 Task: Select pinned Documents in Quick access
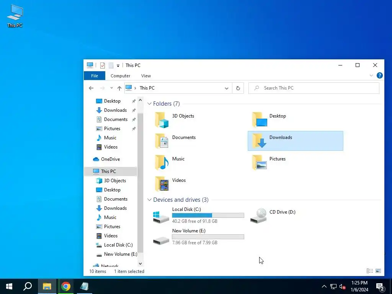click(116, 119)
